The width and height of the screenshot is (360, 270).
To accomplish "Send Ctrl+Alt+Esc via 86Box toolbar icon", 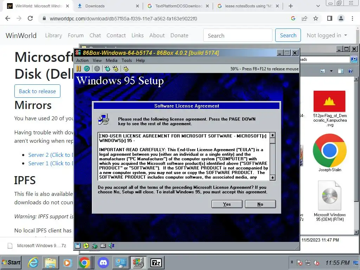I will pyautogui.click(x=115, y=69).
